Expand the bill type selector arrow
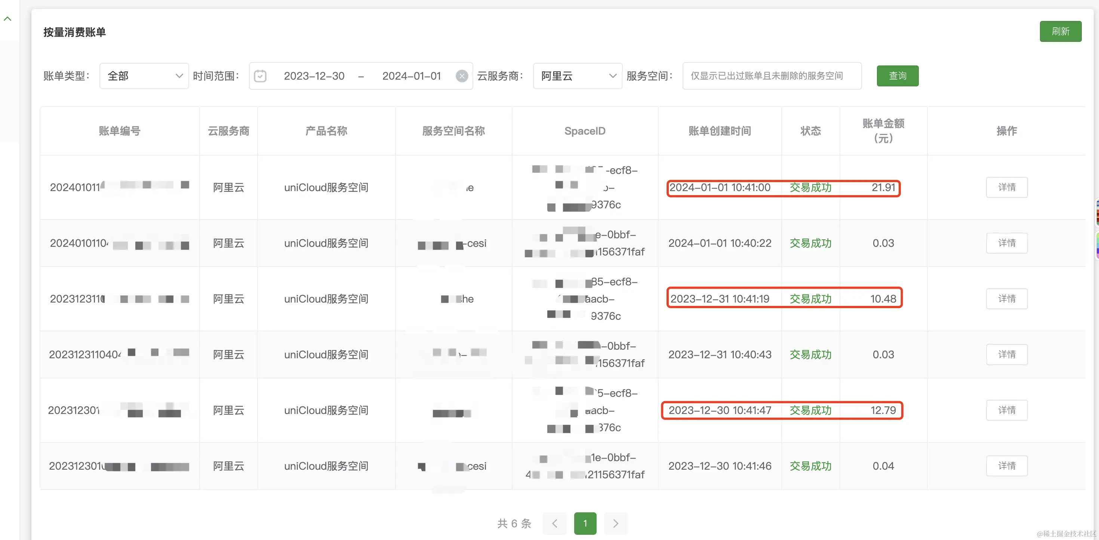Screen dimensions: 1099x540 [179, 76]
